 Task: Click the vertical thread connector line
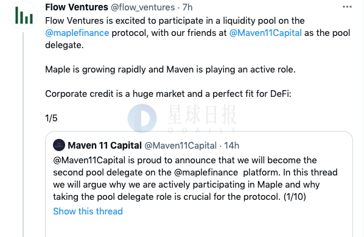[x=23, y=135]
